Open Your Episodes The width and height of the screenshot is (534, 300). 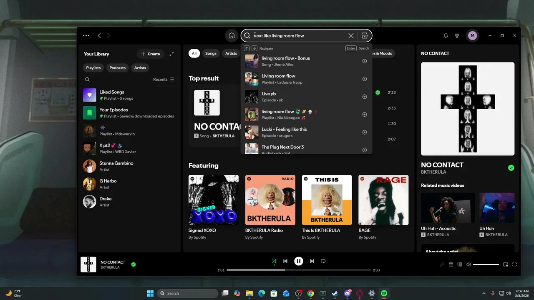point(129,112)
